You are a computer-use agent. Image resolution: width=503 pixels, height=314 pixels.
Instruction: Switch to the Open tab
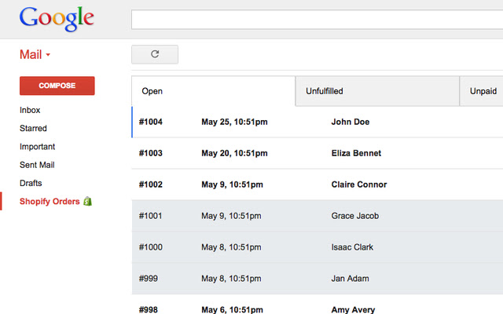click(213, 91)
